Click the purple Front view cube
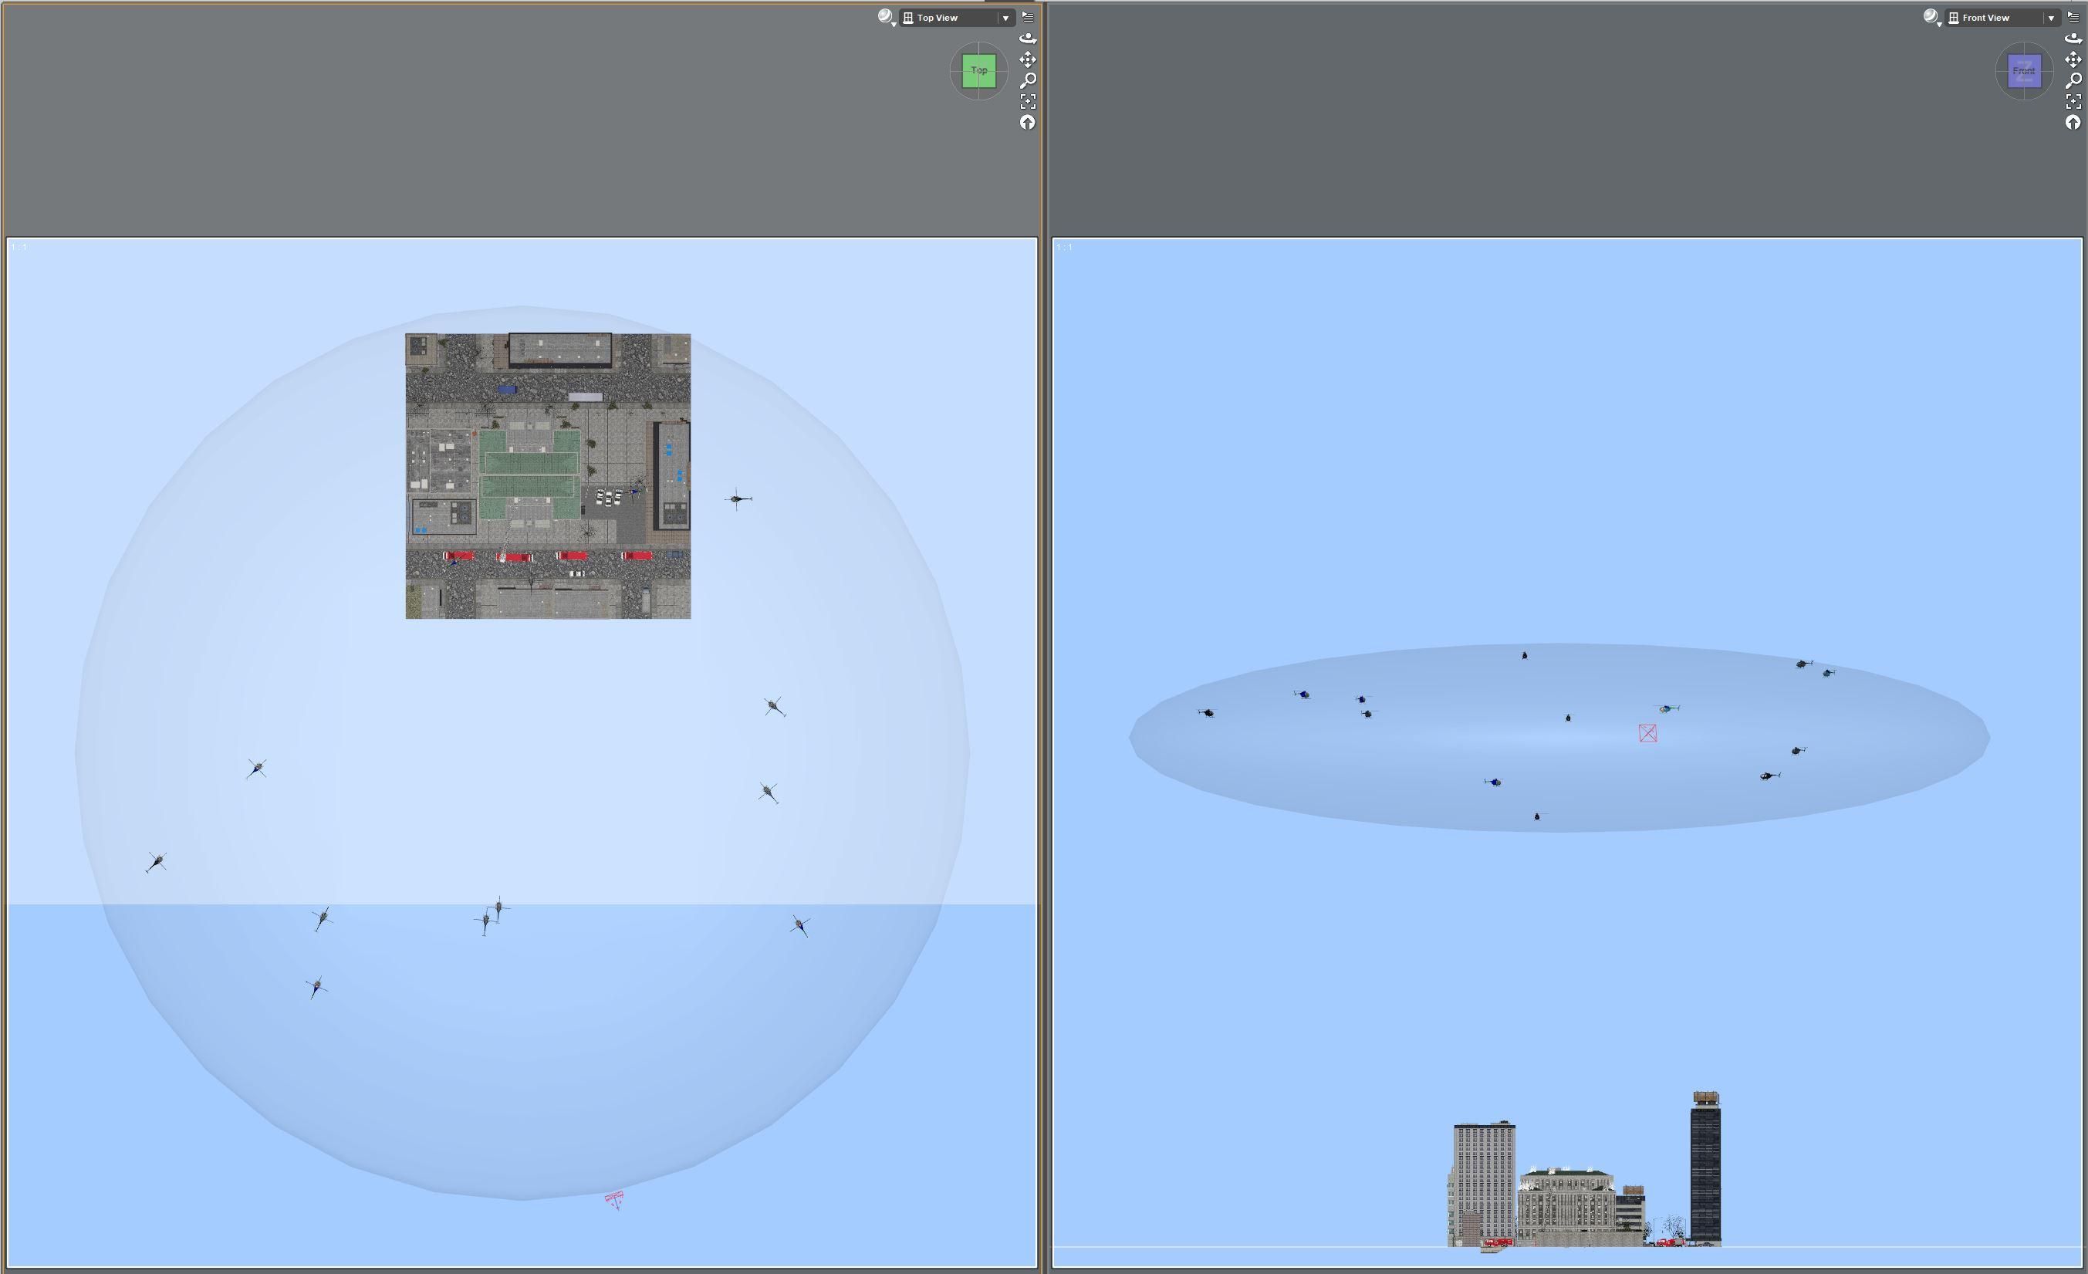 coord(2024,70)
